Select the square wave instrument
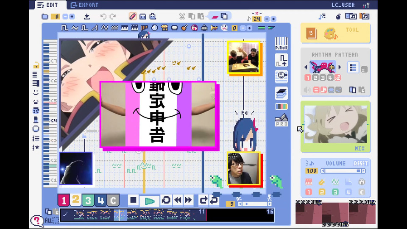The width and height of the screenshot is (407, 229). [x=64, y=28]
